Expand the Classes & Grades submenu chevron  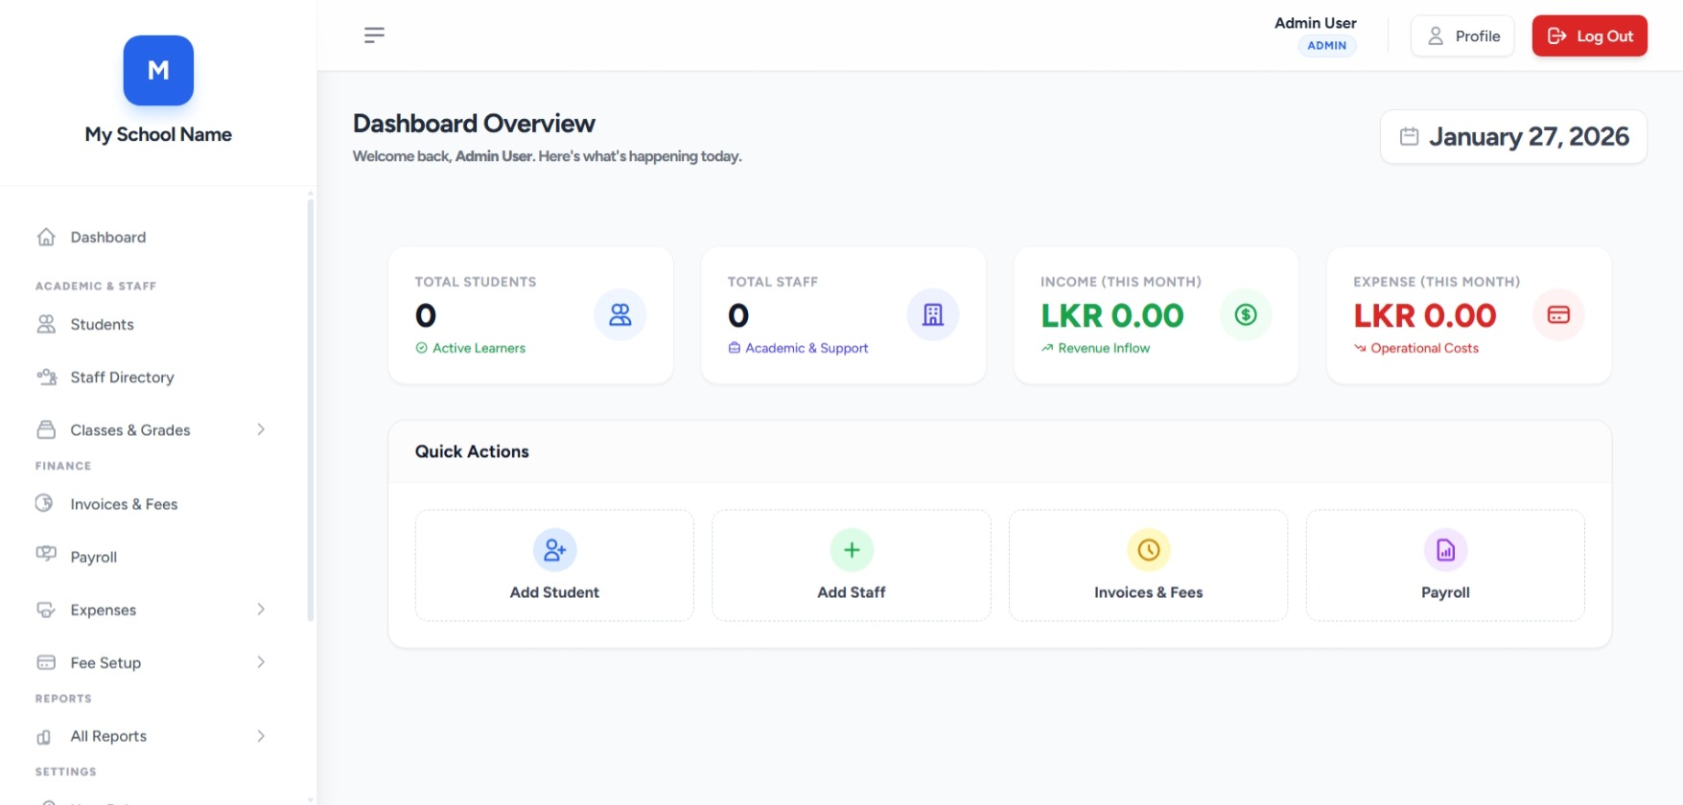pos(261,430)
